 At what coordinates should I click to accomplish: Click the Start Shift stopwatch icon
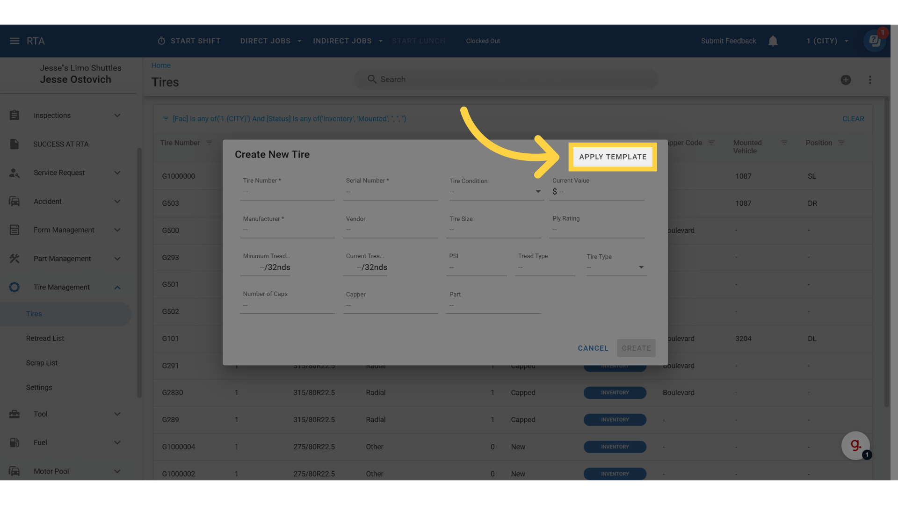pyautogui.click(x=161, y=41)
